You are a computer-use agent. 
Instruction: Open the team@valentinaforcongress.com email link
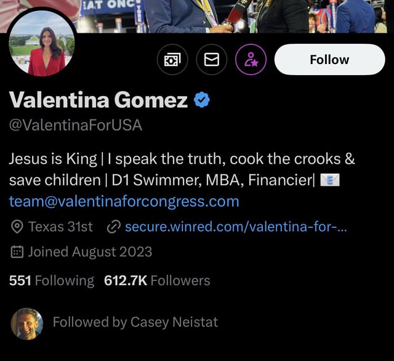tap(124, 201)
